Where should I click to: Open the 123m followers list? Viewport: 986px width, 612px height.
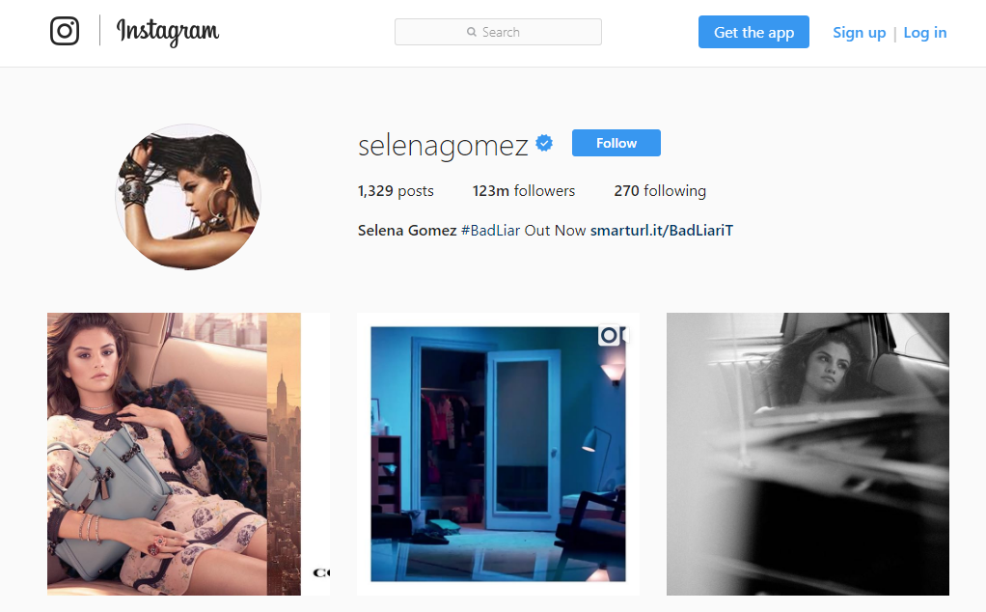(x=524, y=191)
